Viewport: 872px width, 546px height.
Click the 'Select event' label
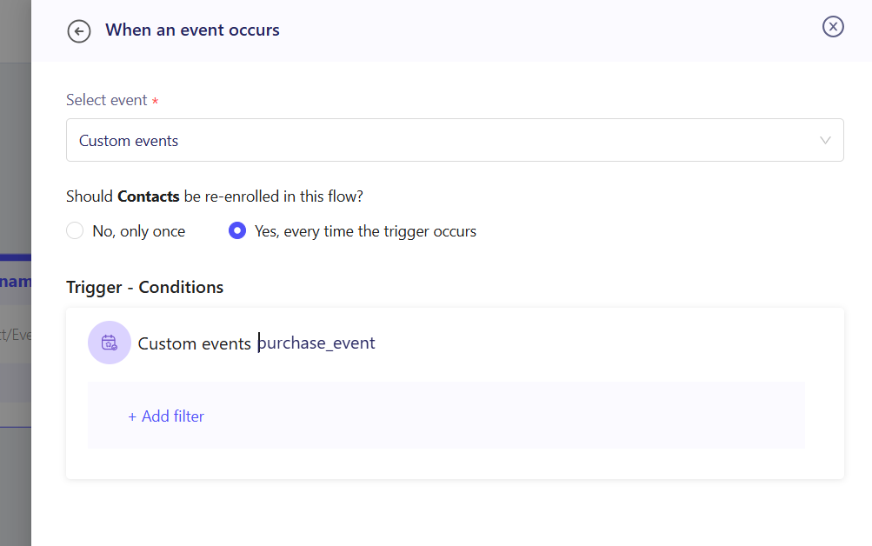pos(107,100)
